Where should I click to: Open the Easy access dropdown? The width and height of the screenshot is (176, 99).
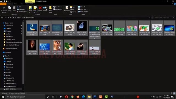coord(58,9)
